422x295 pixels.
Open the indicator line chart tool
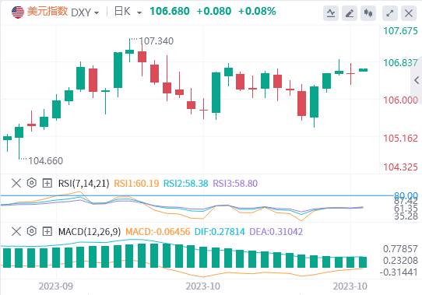331,13
